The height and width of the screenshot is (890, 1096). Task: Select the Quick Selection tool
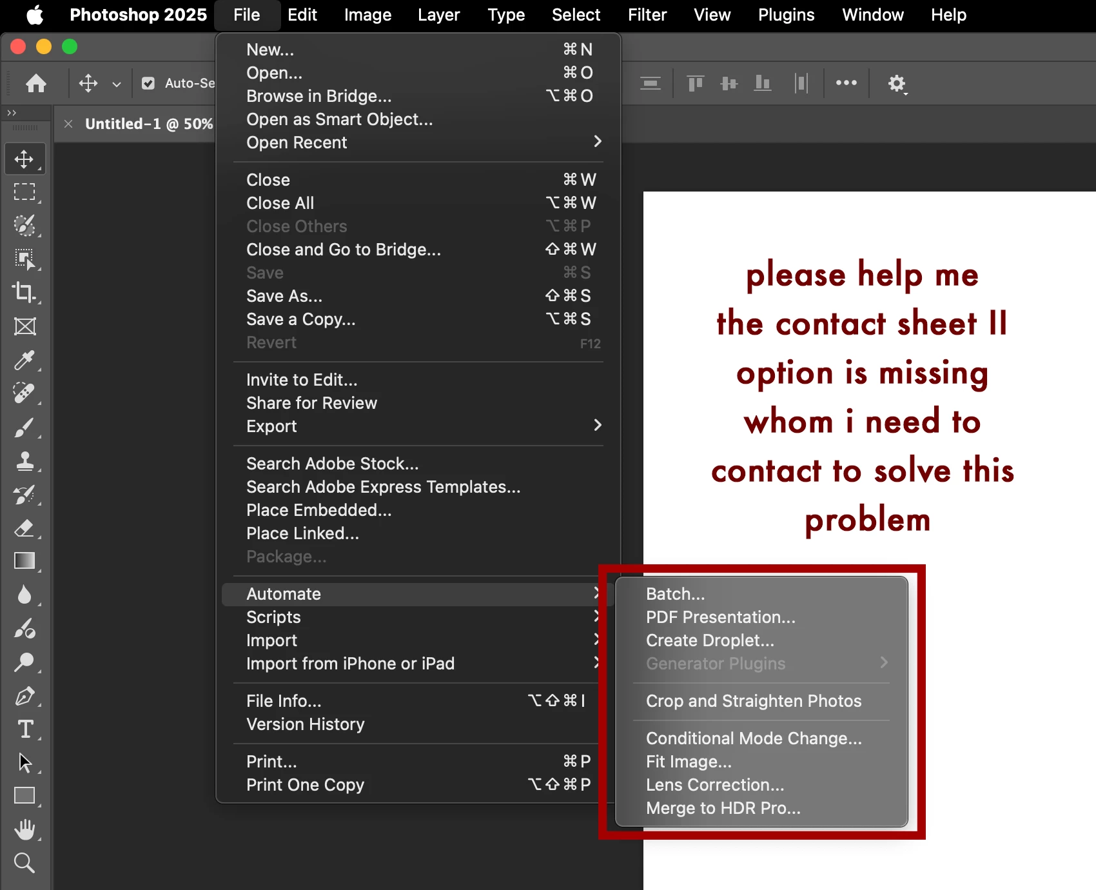coord(24,226)
